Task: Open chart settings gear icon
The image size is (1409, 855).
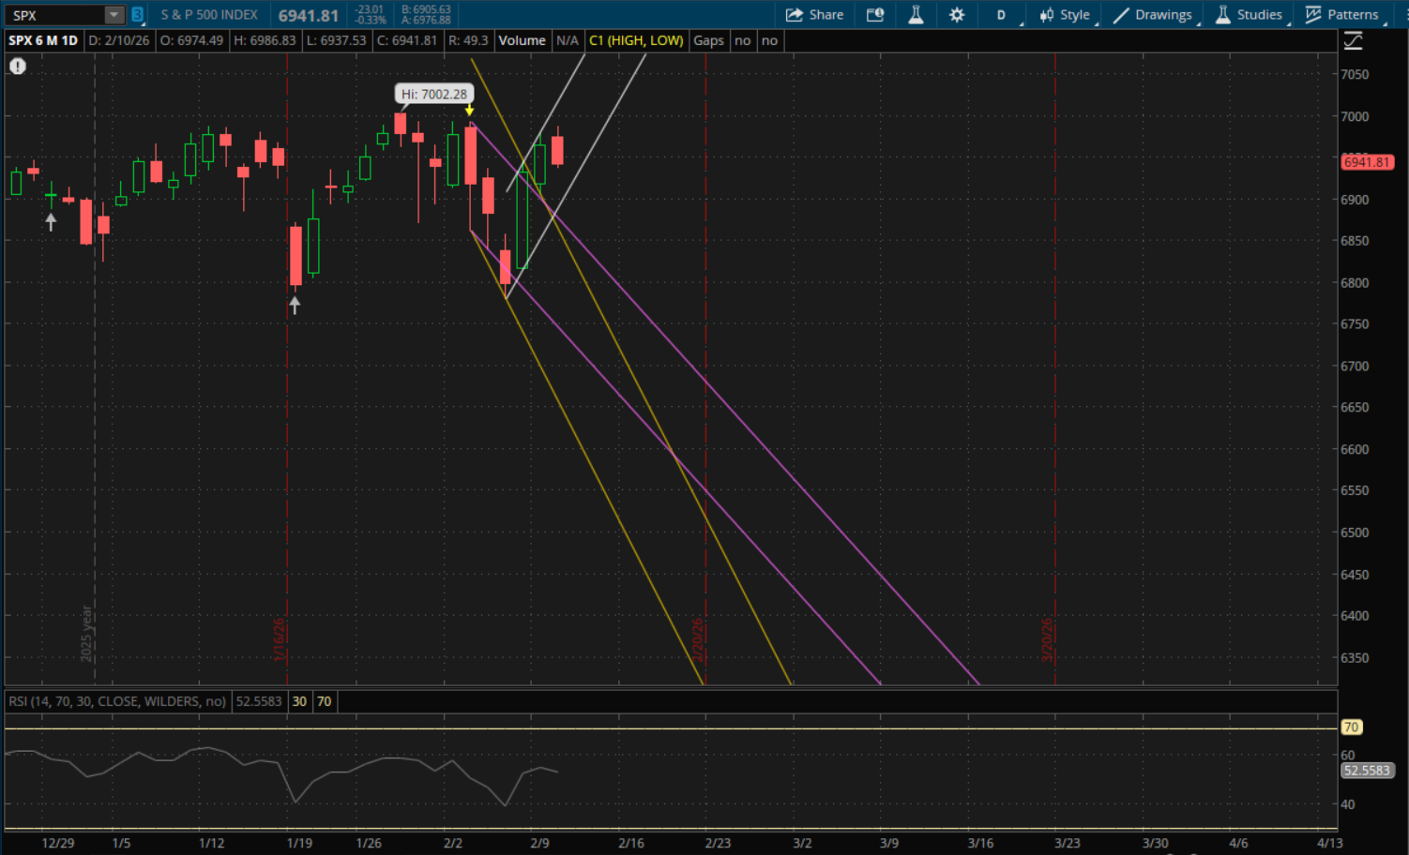Action: [x=957, y=15]
